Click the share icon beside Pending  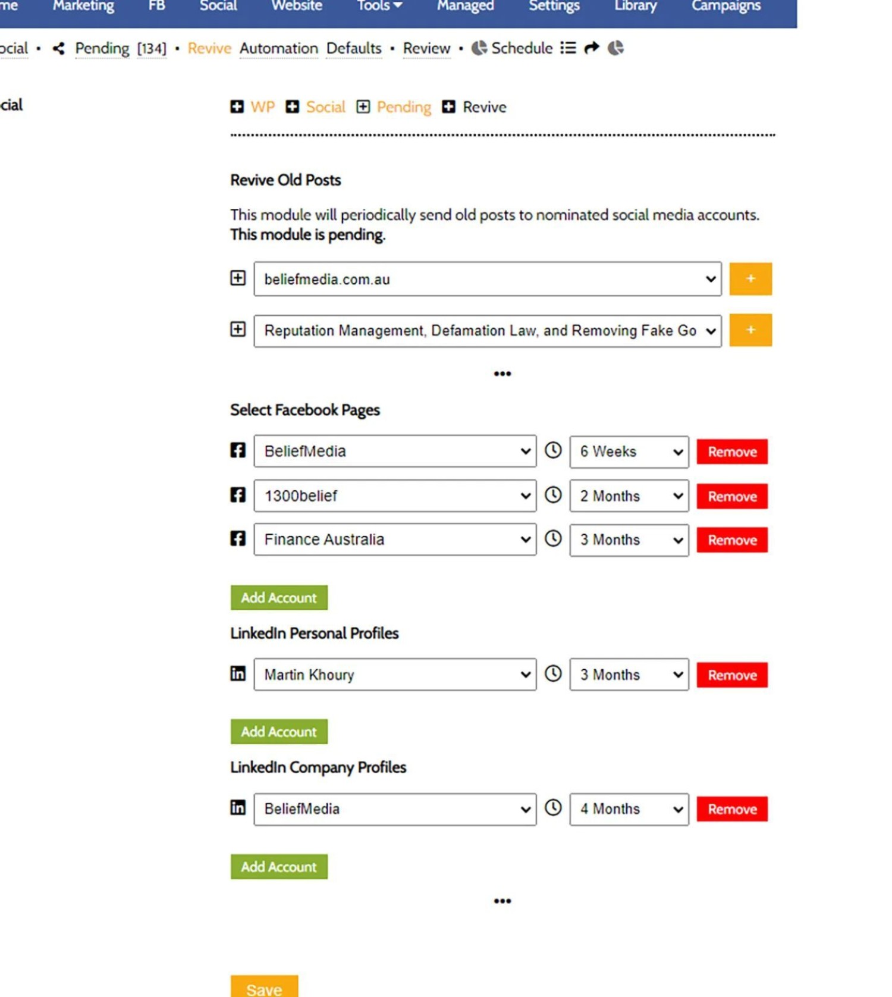58,48
